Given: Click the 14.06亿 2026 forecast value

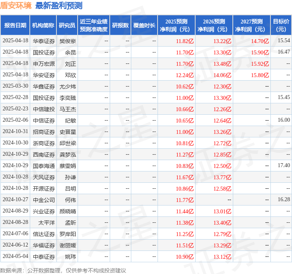Looking at the screenshot, I should coord(222,75).
